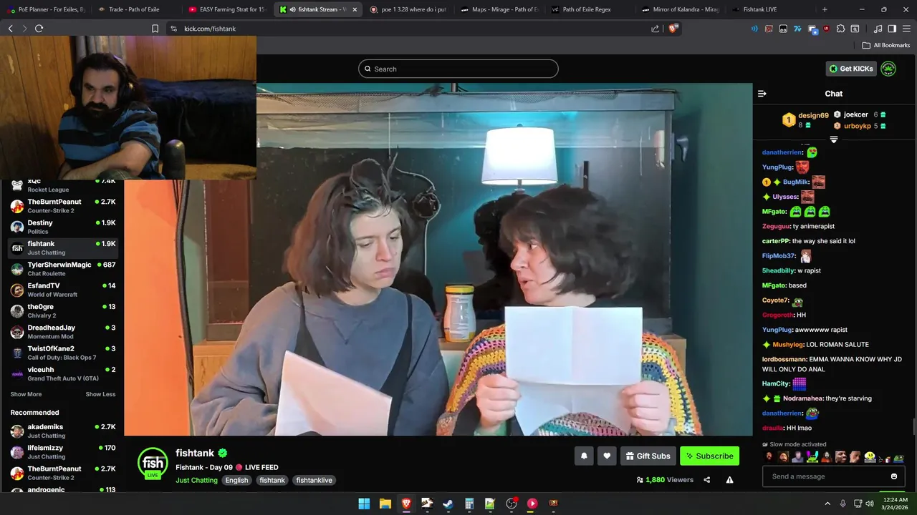Click Show Less in the sidebar
Viewport: 917px width, 515px height.
pyautogui.click(x=100, y=394)
